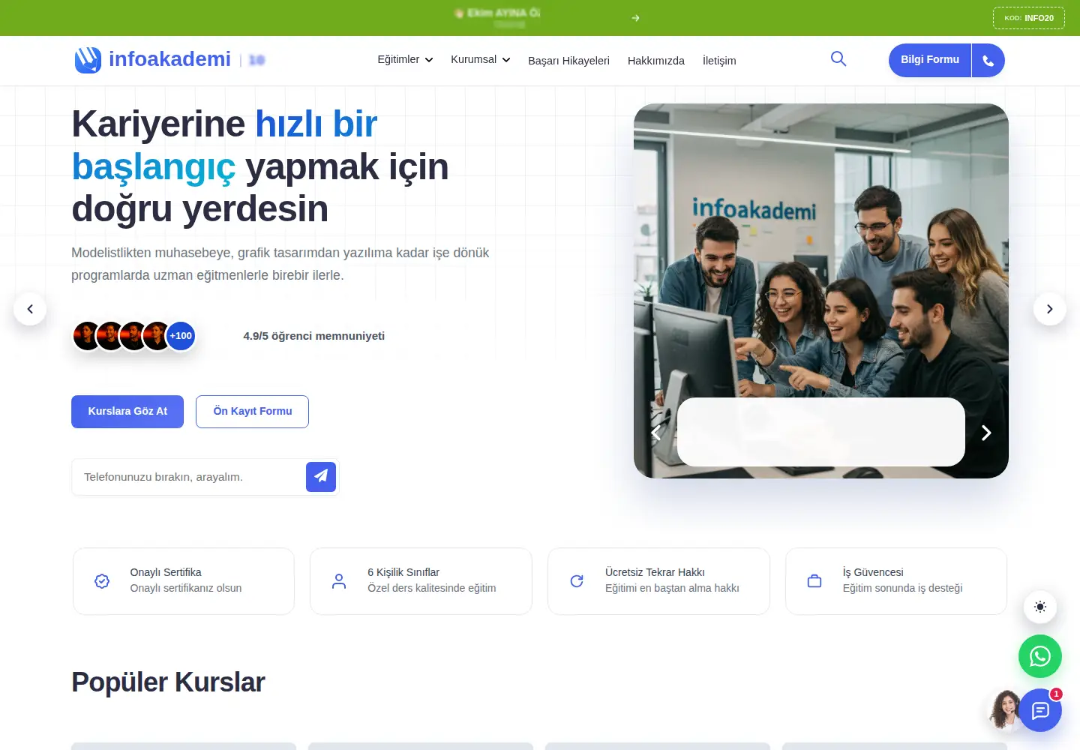Click the İş Güvencesi briefcase icon
Image resolution: width=1080 pixels, height=750 pixels.
[x=814, y=581]
